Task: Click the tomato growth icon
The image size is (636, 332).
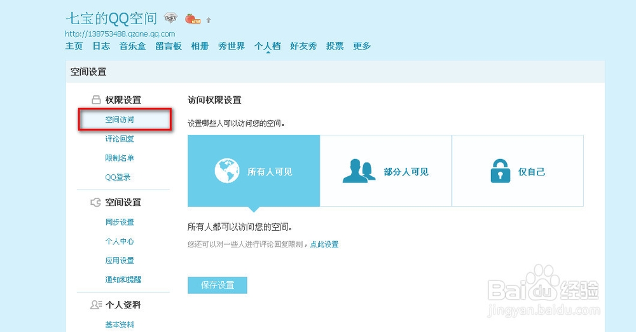Action: tap(193, 18)
